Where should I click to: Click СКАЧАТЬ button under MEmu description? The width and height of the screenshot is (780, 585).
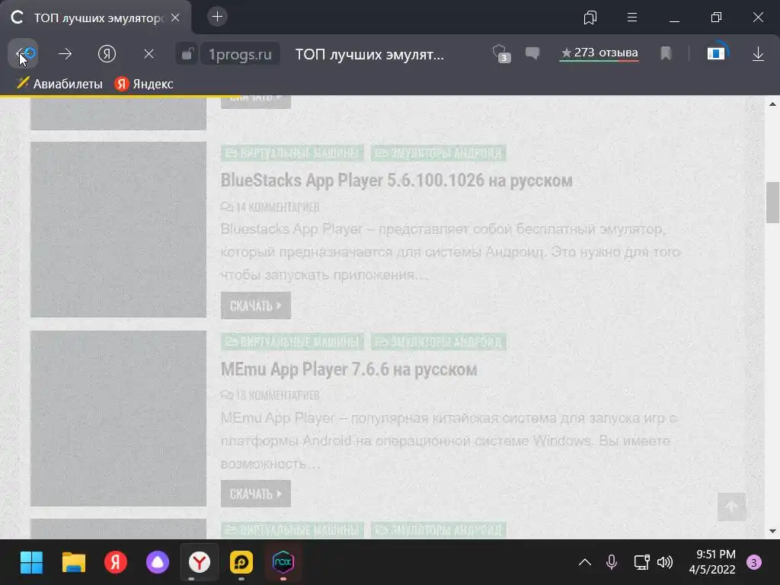coord(256,494)
